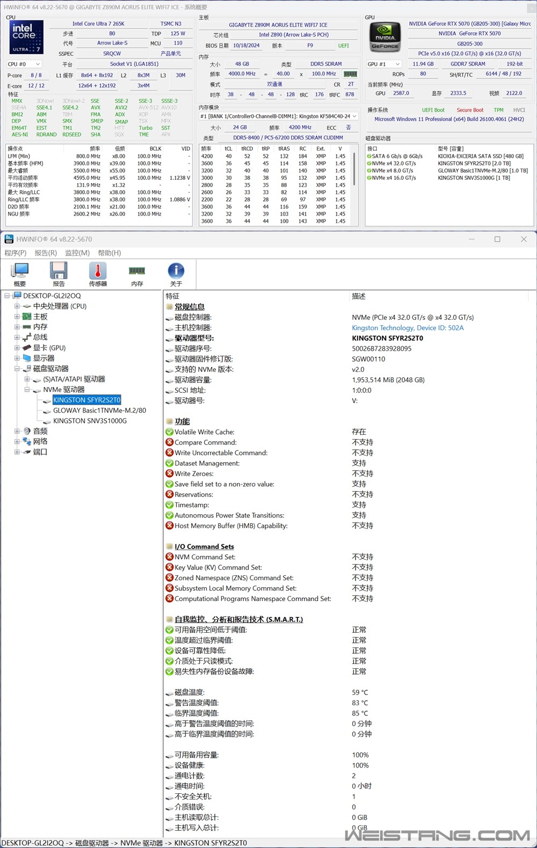This screenshot has width=537, height=848.
Task: Click the firmware revision SGW00110
Action: pos(368,359)
